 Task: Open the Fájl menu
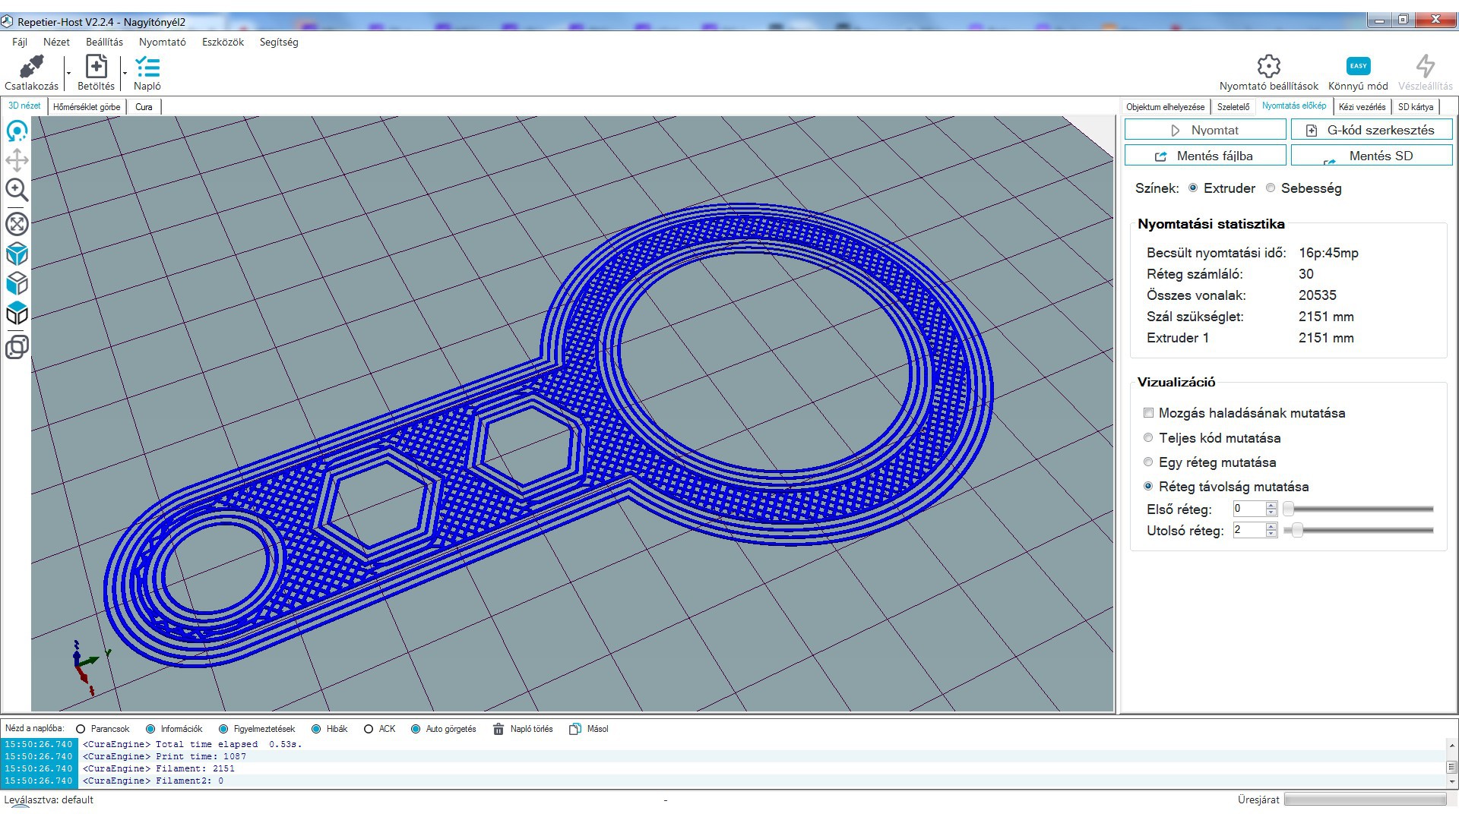tap(20, 43)
